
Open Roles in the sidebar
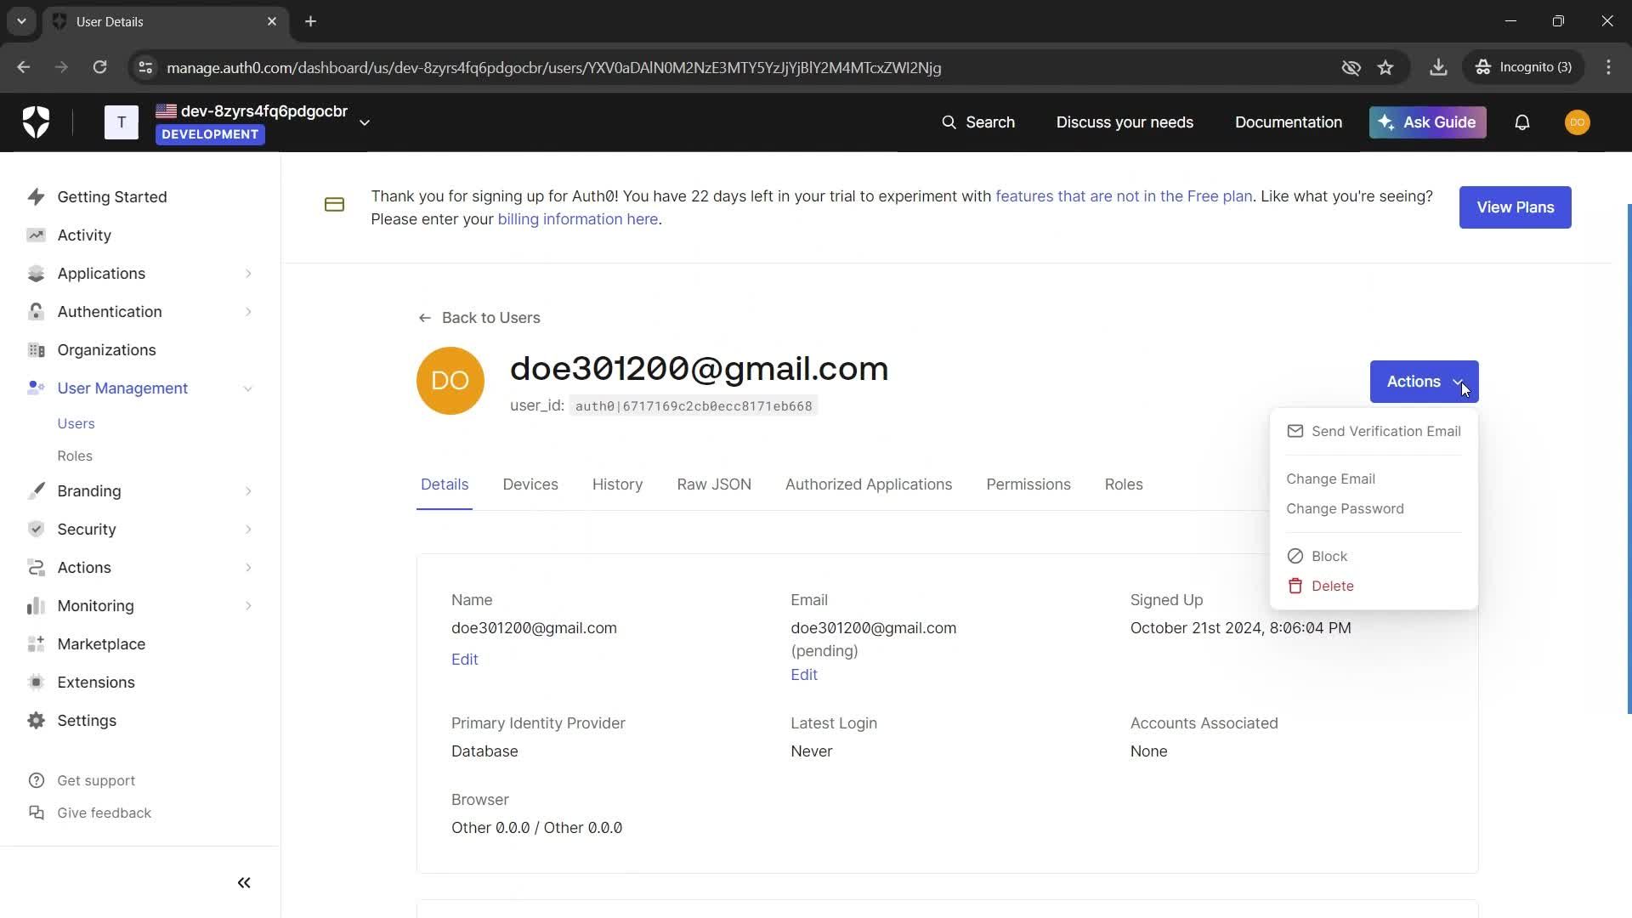pos(75,456)
